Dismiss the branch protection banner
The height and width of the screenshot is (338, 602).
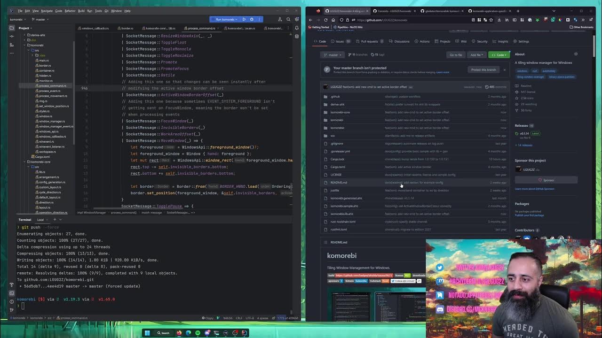point(504,69)
